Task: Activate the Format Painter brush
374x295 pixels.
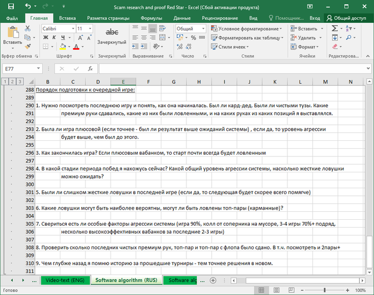Action: coord(28,46)
